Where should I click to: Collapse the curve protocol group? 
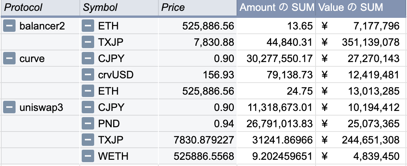(x=9, y=59)
